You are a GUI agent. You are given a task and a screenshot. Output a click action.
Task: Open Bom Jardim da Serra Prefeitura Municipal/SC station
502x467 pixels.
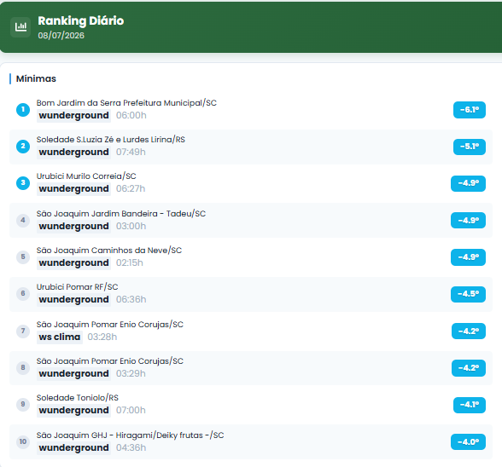[x=126, y=103]
